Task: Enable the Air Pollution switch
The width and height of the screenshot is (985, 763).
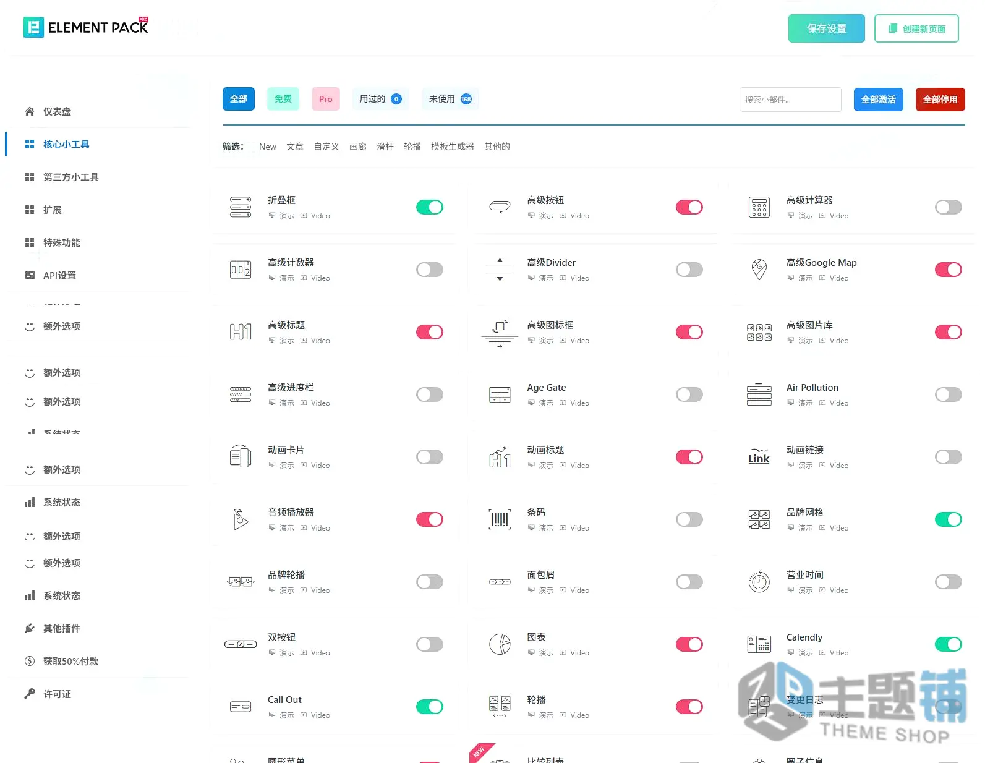Action: pos(949,394)
